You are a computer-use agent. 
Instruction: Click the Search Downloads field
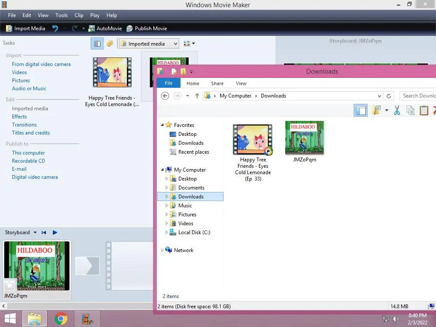tap(418, 96)
